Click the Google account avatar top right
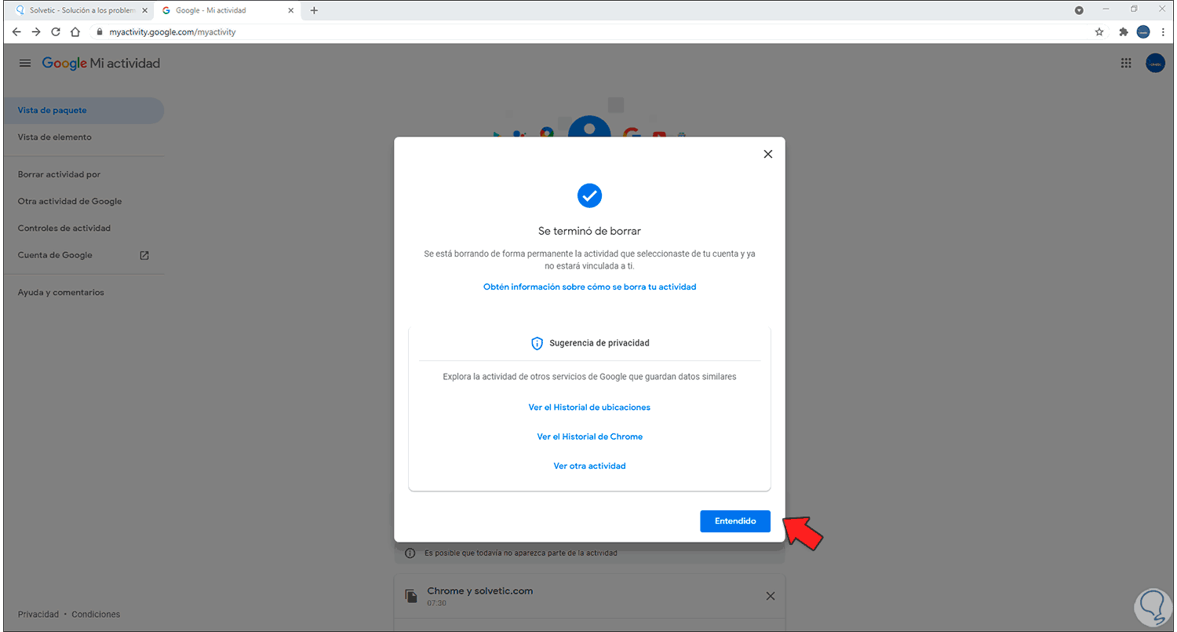The height and width of the screenshot is (632, 1177). point(1155,63)
